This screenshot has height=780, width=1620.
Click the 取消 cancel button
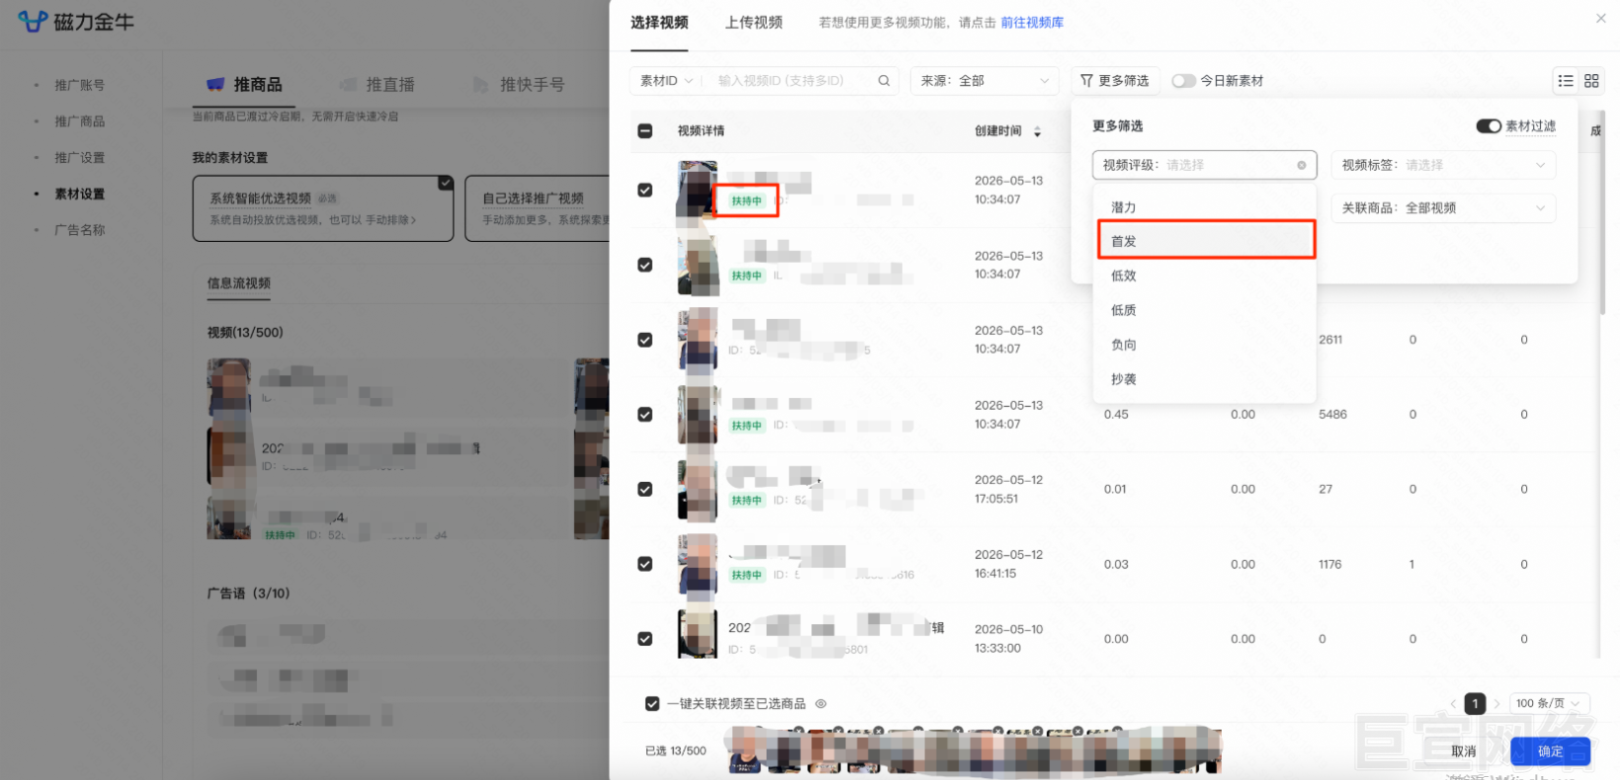tap(1464, 751)
